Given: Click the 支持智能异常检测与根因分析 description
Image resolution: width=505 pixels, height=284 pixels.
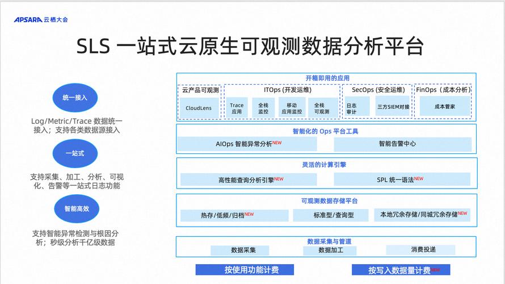Looking at the screenshot, I should click(x=75, y=238).
